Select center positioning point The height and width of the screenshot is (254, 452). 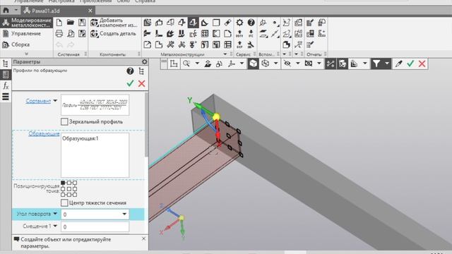click(x=69, y=189)
